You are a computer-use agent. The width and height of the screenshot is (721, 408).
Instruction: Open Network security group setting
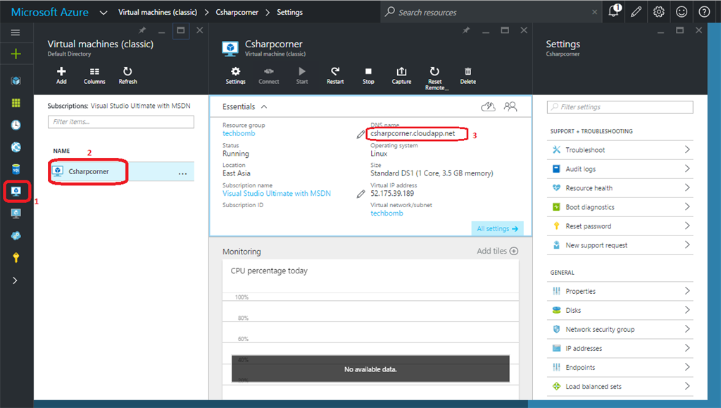(620, 329)
